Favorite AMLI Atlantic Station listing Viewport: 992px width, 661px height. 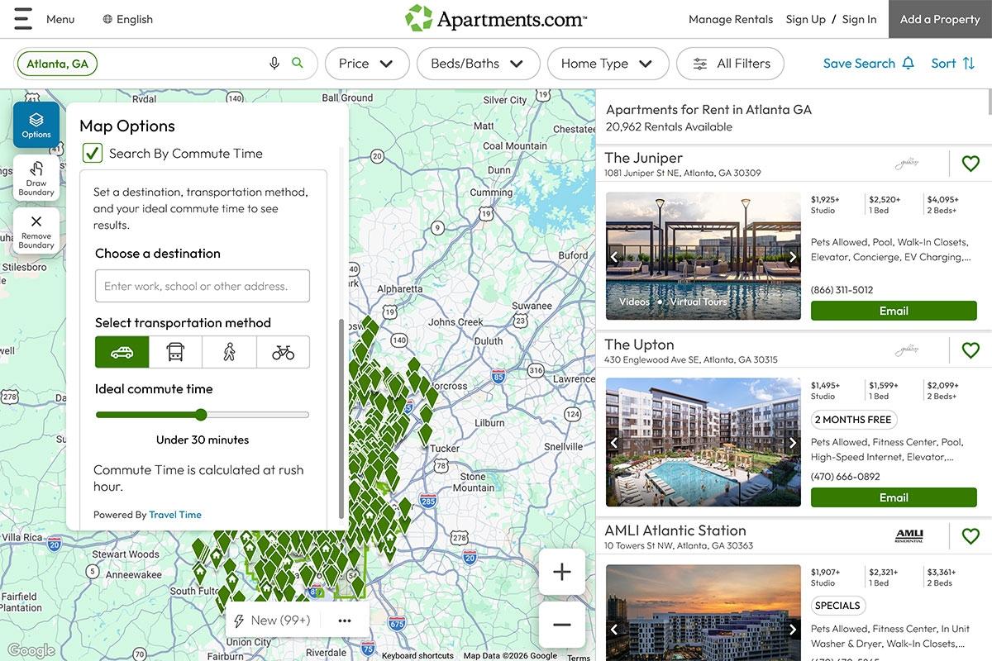[971, 535]
